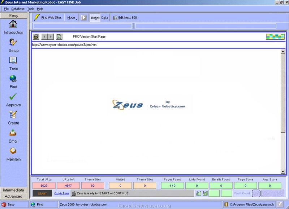289x209 pixels.
Task: Open the Email outbox icon
Action: click(x=13, y=133)
